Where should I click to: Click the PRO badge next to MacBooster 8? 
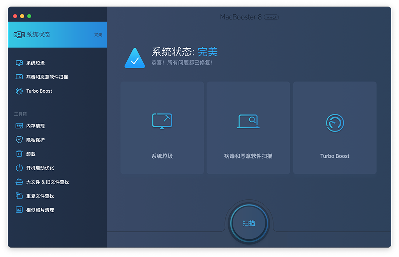pyautogui.click(x=271, y=17)
